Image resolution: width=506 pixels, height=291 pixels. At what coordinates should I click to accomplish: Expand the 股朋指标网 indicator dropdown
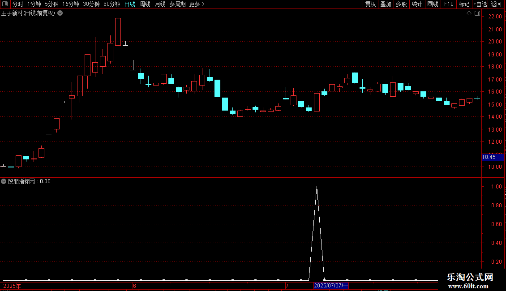tap(4, 181)
